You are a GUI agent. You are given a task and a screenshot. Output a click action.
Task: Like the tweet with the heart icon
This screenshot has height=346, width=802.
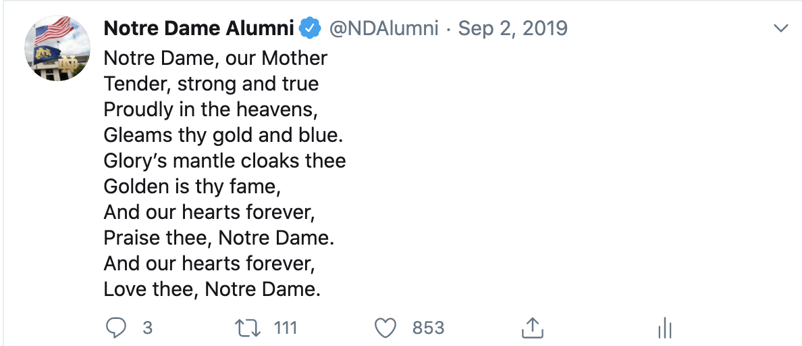click(x=386, y=328)
